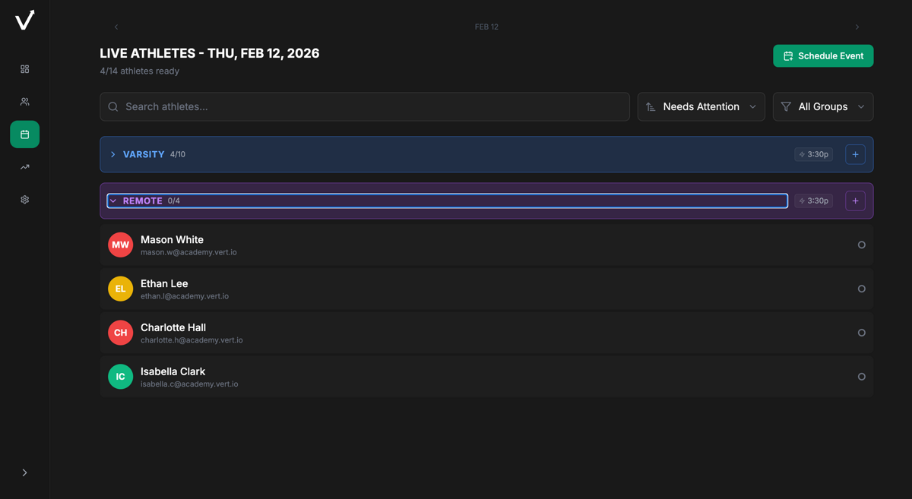Toggle Mason White's status circle
The height and width of the screenshot is (499, 912).
[861, 245]
